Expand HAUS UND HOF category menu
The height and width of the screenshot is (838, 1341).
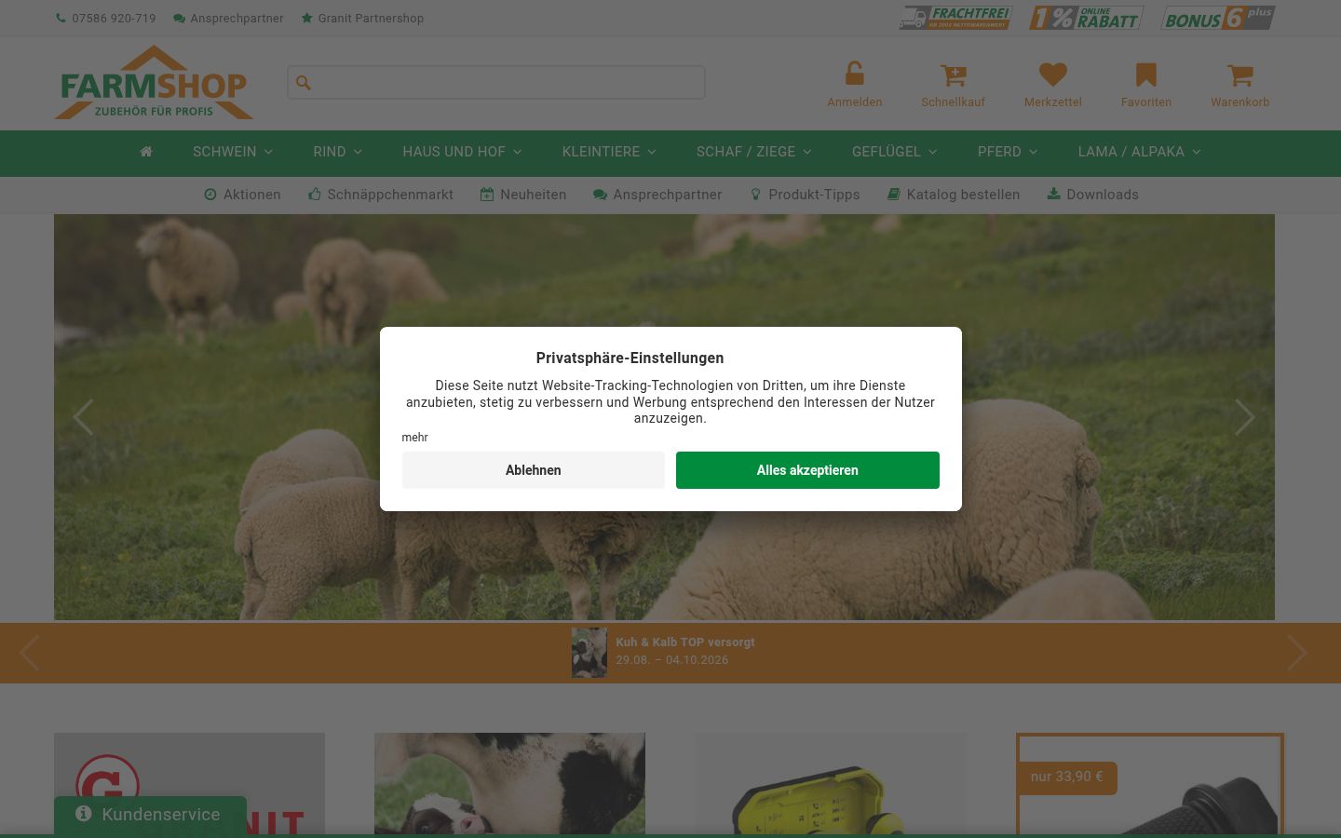pyautogui.click(x=462, y=152)
